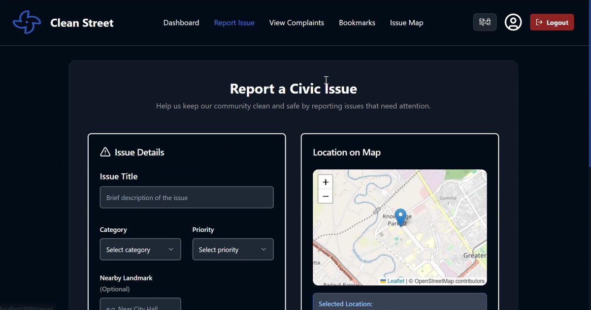Viewport: 591px width, 310px height.
Task: Click the blue location pin on the map
Action: pos(401,217)
